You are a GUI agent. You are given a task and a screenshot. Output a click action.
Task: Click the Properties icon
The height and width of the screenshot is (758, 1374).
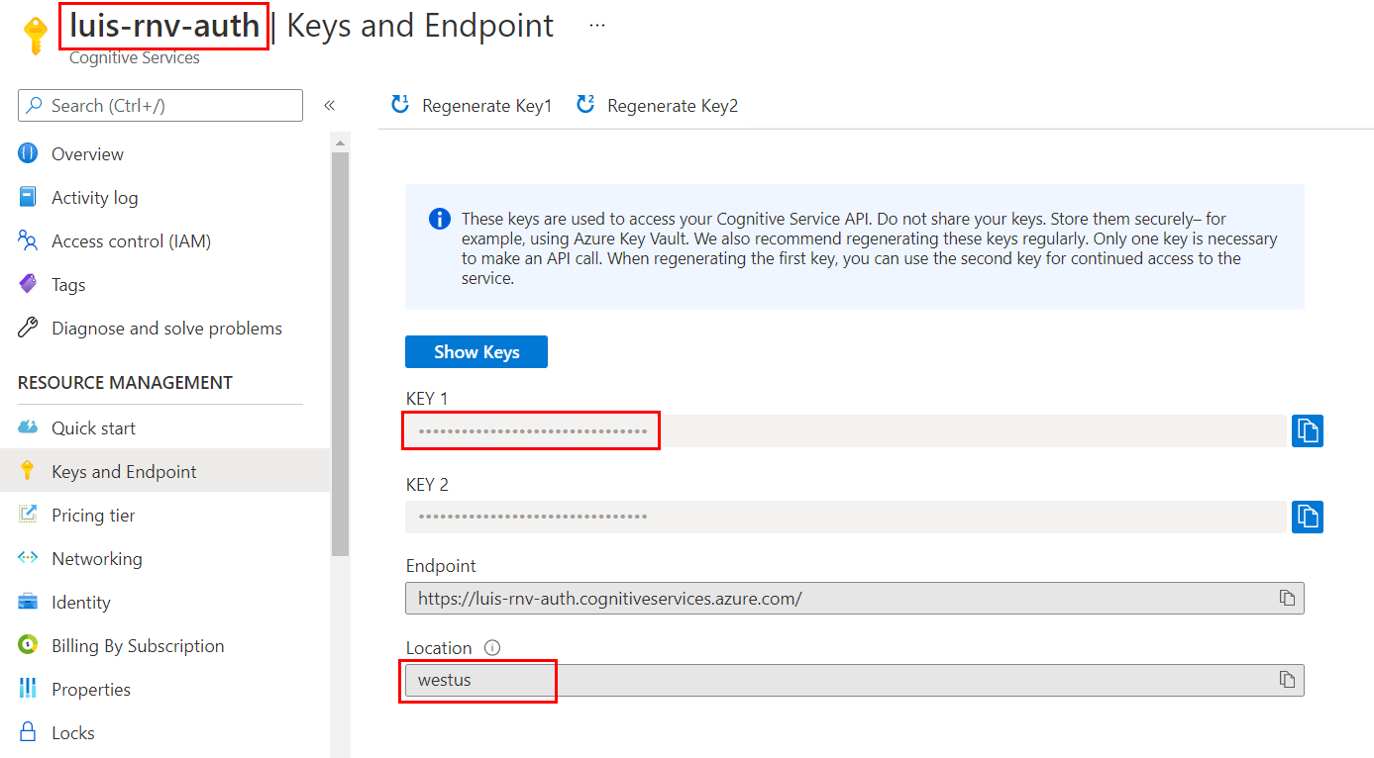point(28,689)
